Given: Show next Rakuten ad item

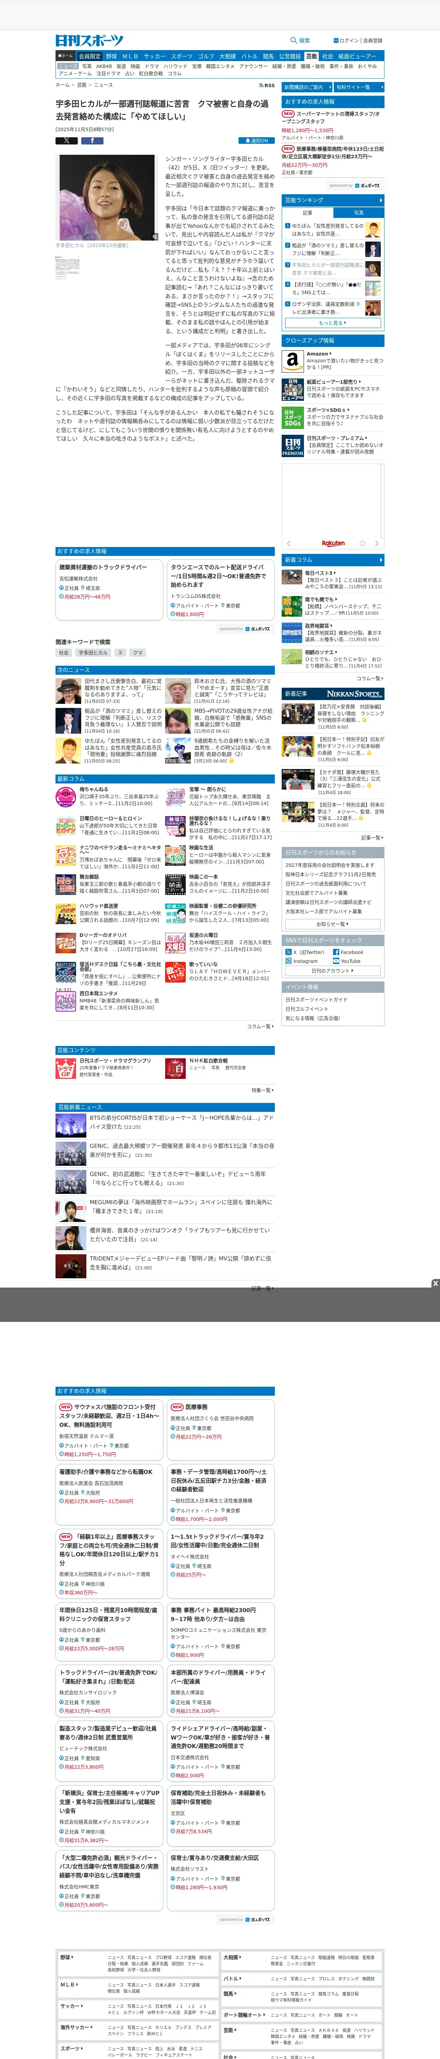Looking at the screenshot, I should point(376,544).
